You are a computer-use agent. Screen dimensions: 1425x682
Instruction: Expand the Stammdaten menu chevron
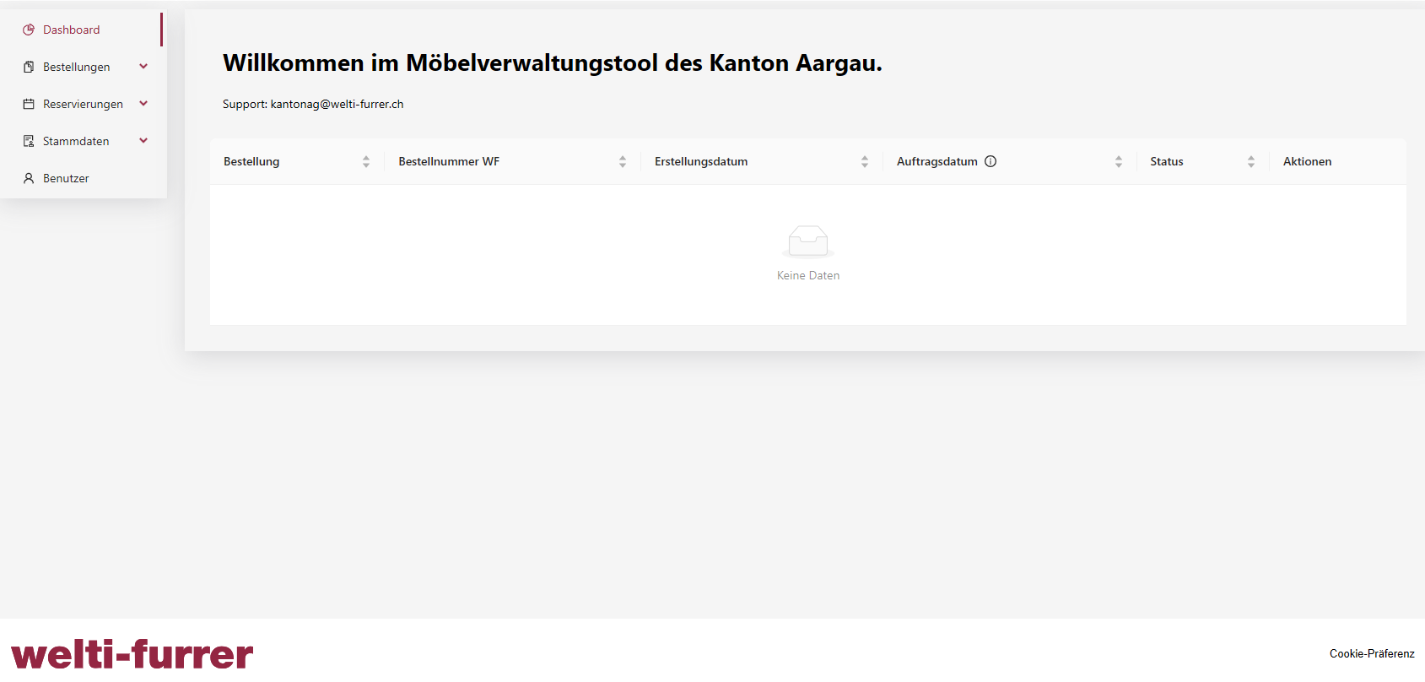point(143,141)
